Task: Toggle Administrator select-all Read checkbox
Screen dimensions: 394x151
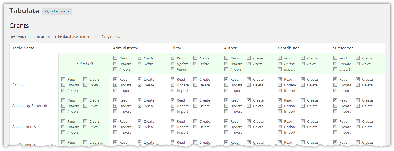Action: 115,58
